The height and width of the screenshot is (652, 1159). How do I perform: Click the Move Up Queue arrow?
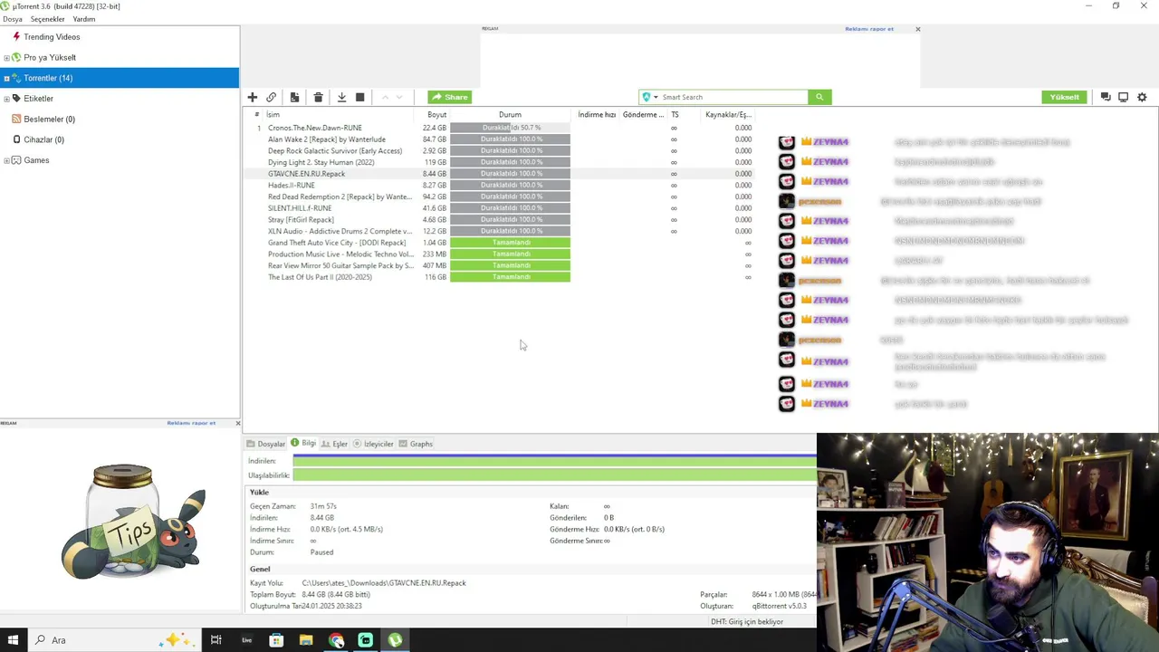pyautogui.click(x=385, y=97)
